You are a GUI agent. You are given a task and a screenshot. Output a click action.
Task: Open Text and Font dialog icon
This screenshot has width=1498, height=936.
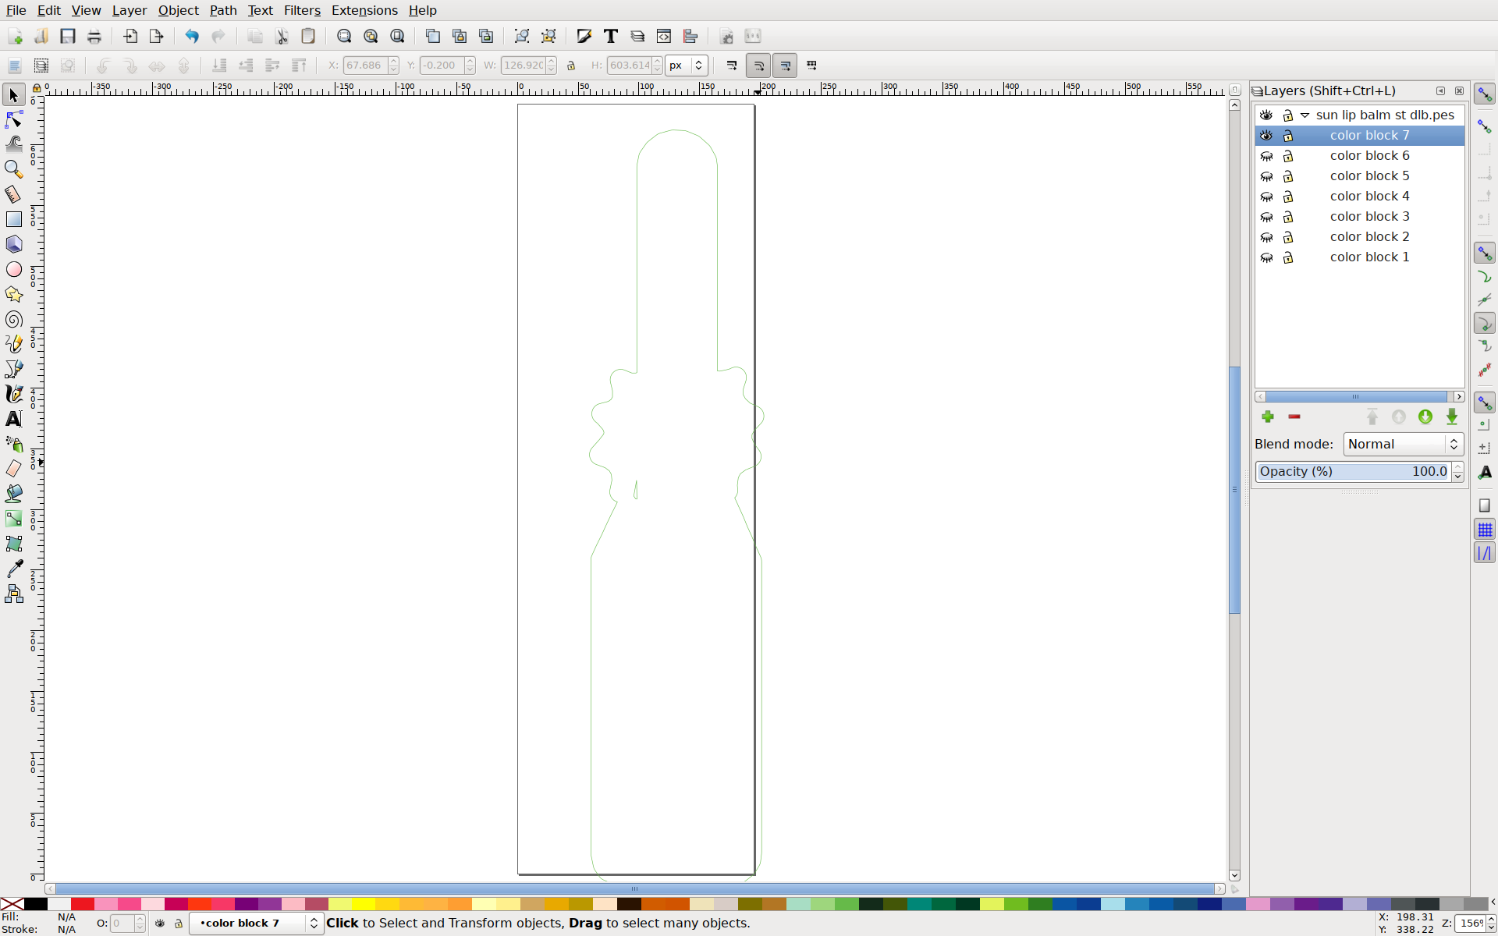[611, 36]
